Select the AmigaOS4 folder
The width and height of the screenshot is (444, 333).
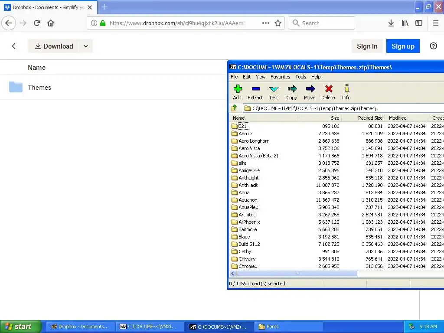coord(249,170)
